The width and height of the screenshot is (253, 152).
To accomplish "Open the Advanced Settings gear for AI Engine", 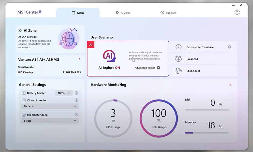I will (158, 68).
